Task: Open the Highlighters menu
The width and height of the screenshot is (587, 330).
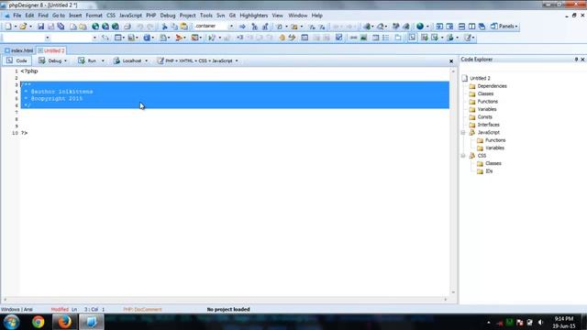Action: [x=254, y=16]
